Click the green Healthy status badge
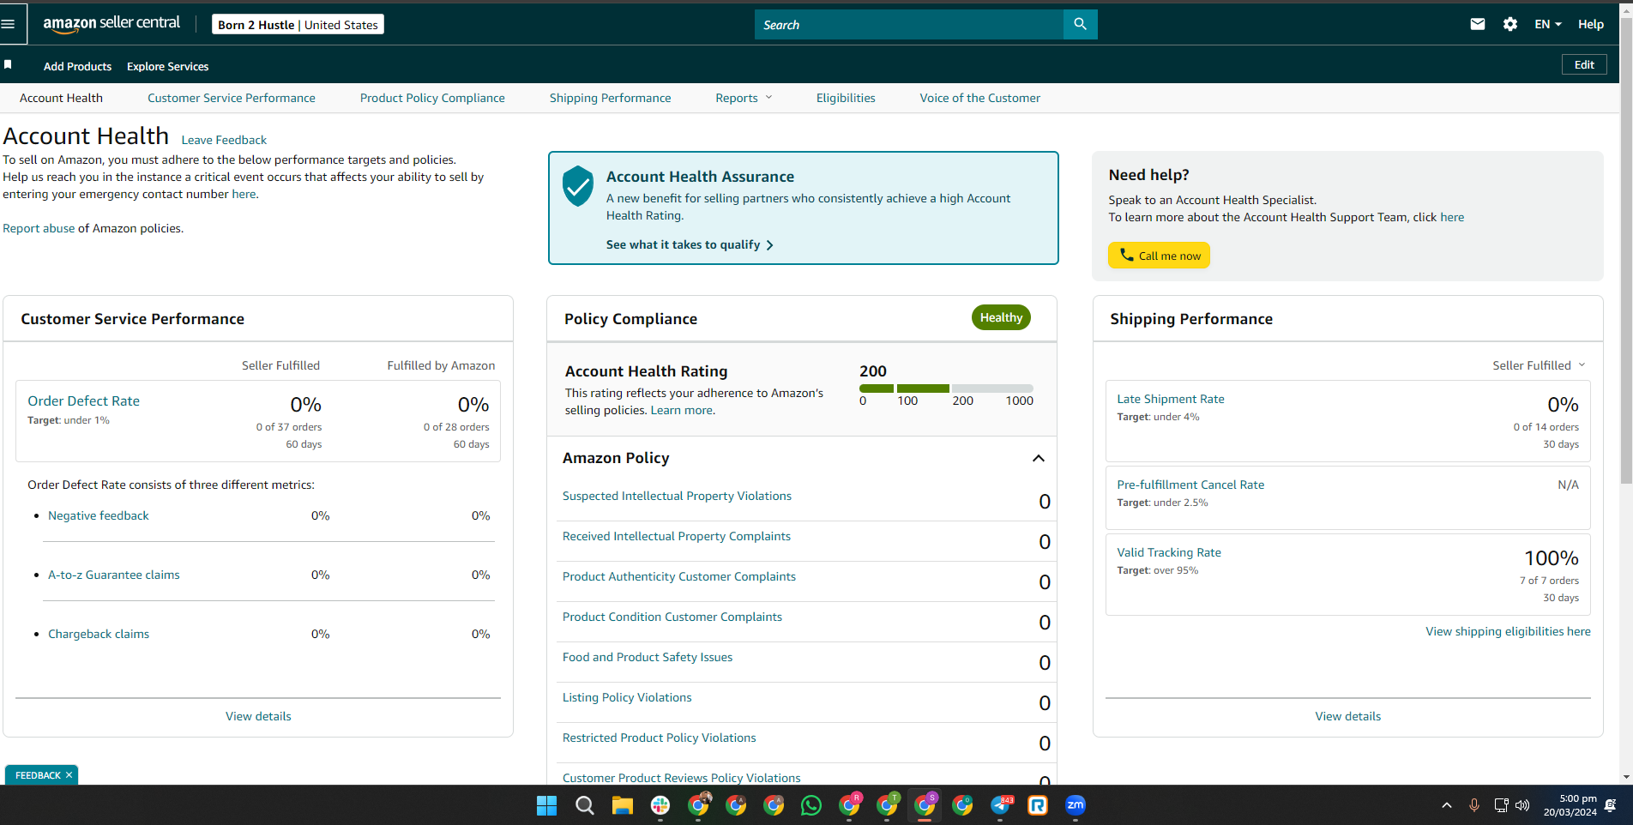Screen dimensions: 1633x825 1001,317
